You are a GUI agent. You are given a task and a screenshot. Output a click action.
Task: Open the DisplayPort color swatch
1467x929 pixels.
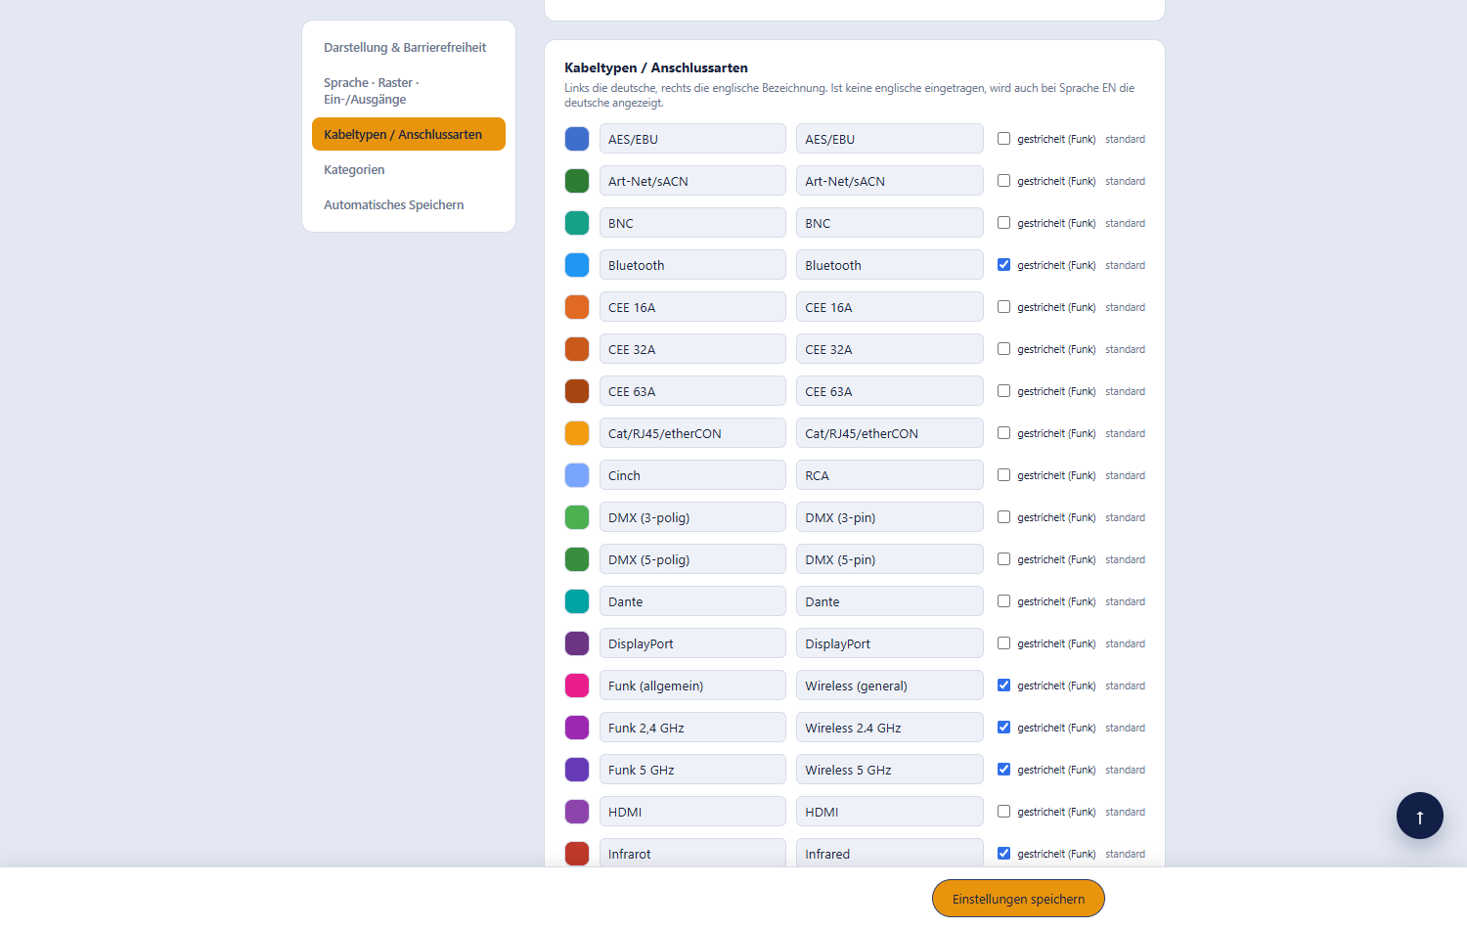click(577, 643)
